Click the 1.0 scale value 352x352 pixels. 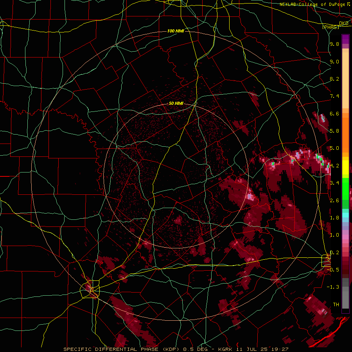(334, 235)
